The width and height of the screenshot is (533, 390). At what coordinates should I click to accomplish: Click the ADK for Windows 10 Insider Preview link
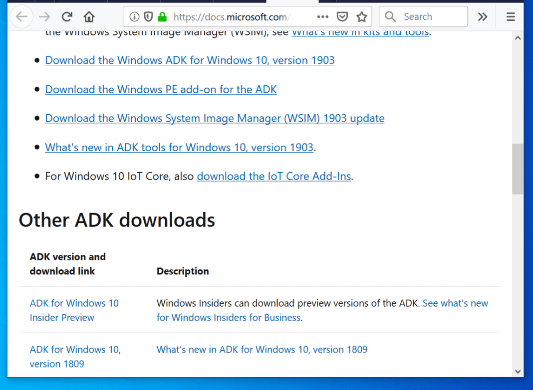tap(74, 310)
